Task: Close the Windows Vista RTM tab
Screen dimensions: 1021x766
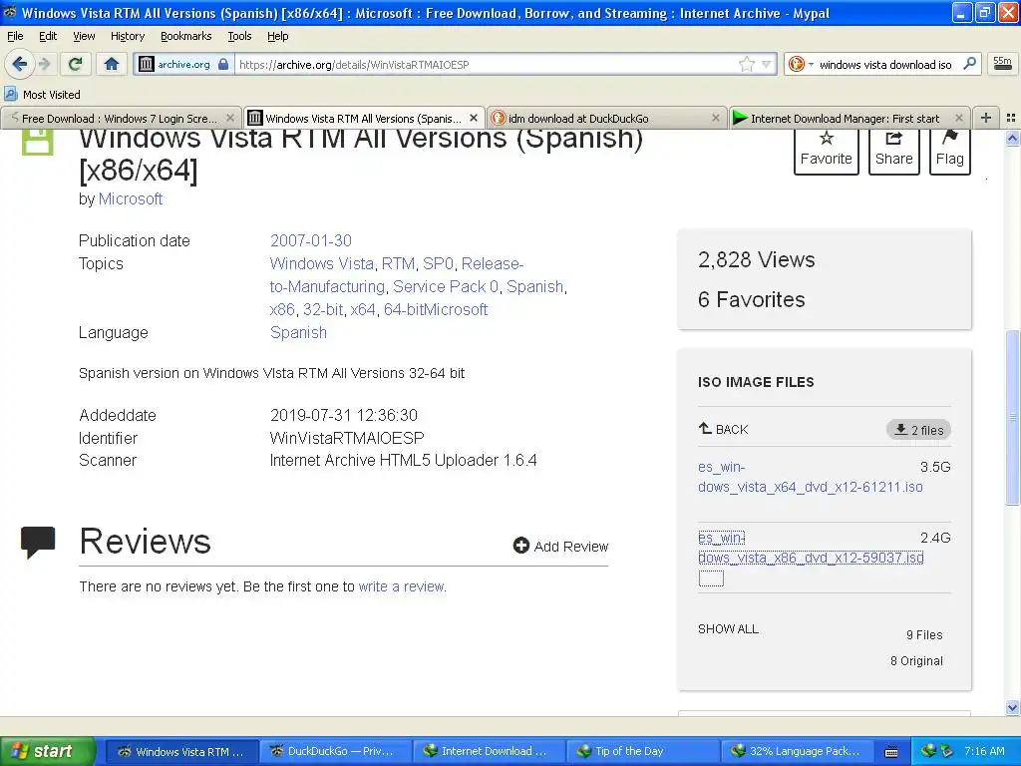Action: click(474, 118)
